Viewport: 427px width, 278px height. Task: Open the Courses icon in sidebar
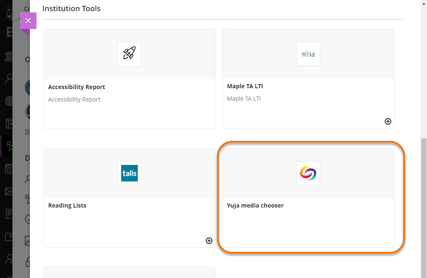coord(9,123)
